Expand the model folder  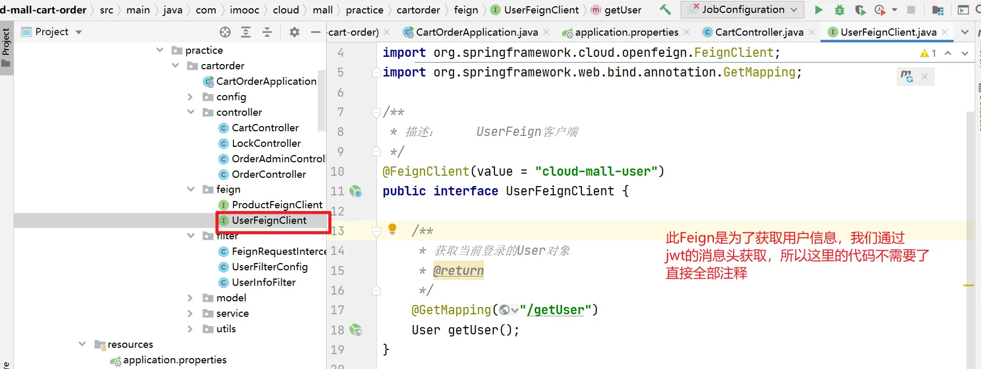190,298
